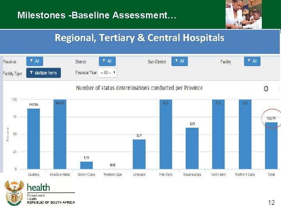Click the Milestones -Baseline Assessment title
The image size is (281, 211).
(x=97, y=15)
